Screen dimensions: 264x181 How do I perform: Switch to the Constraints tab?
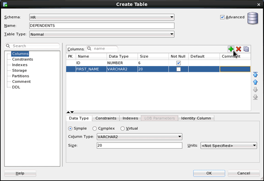tap(106, 118)
